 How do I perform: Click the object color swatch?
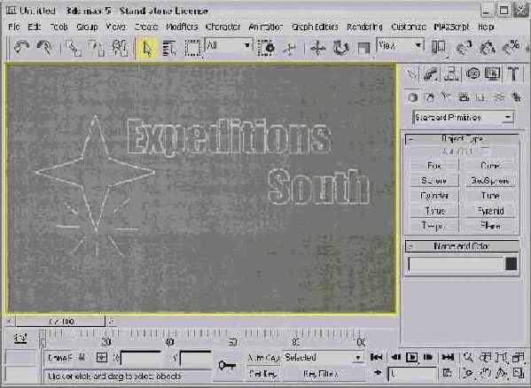click(x=511, y=264)
